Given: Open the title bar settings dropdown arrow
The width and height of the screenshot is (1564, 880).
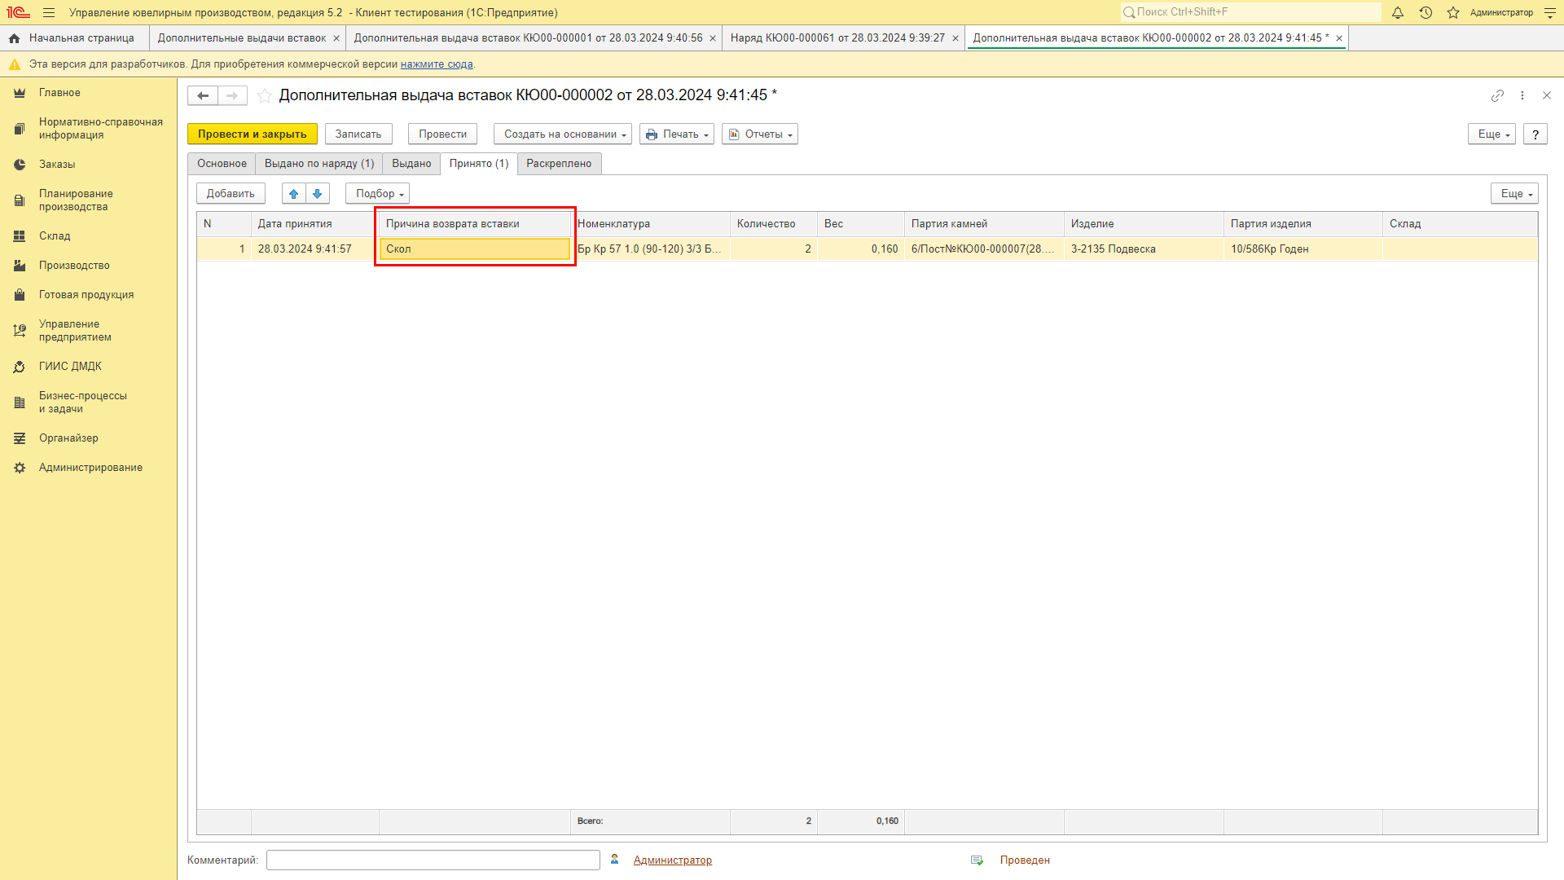Looking at the screenshot, I should 1550,12.
